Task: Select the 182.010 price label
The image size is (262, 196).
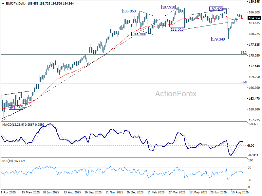Action: (x=177, y=29)
